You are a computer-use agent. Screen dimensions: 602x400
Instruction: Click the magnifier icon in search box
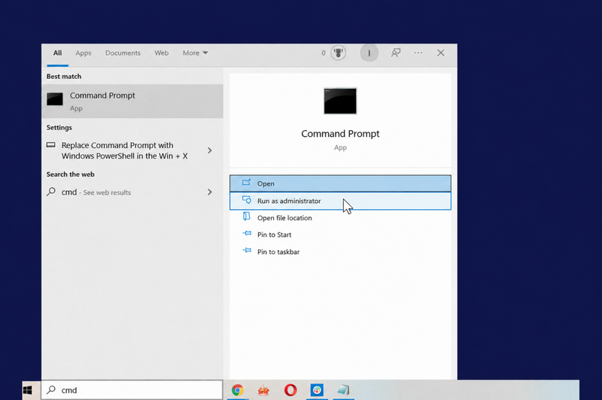tap(51, 390)
